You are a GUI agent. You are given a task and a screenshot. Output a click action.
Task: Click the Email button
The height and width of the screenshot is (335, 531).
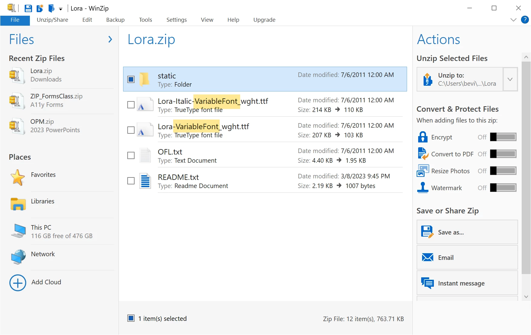pos(467,257)
